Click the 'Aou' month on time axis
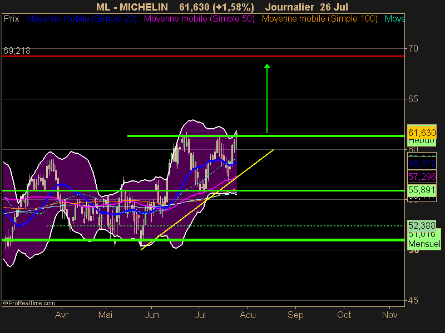 (248, 315)
